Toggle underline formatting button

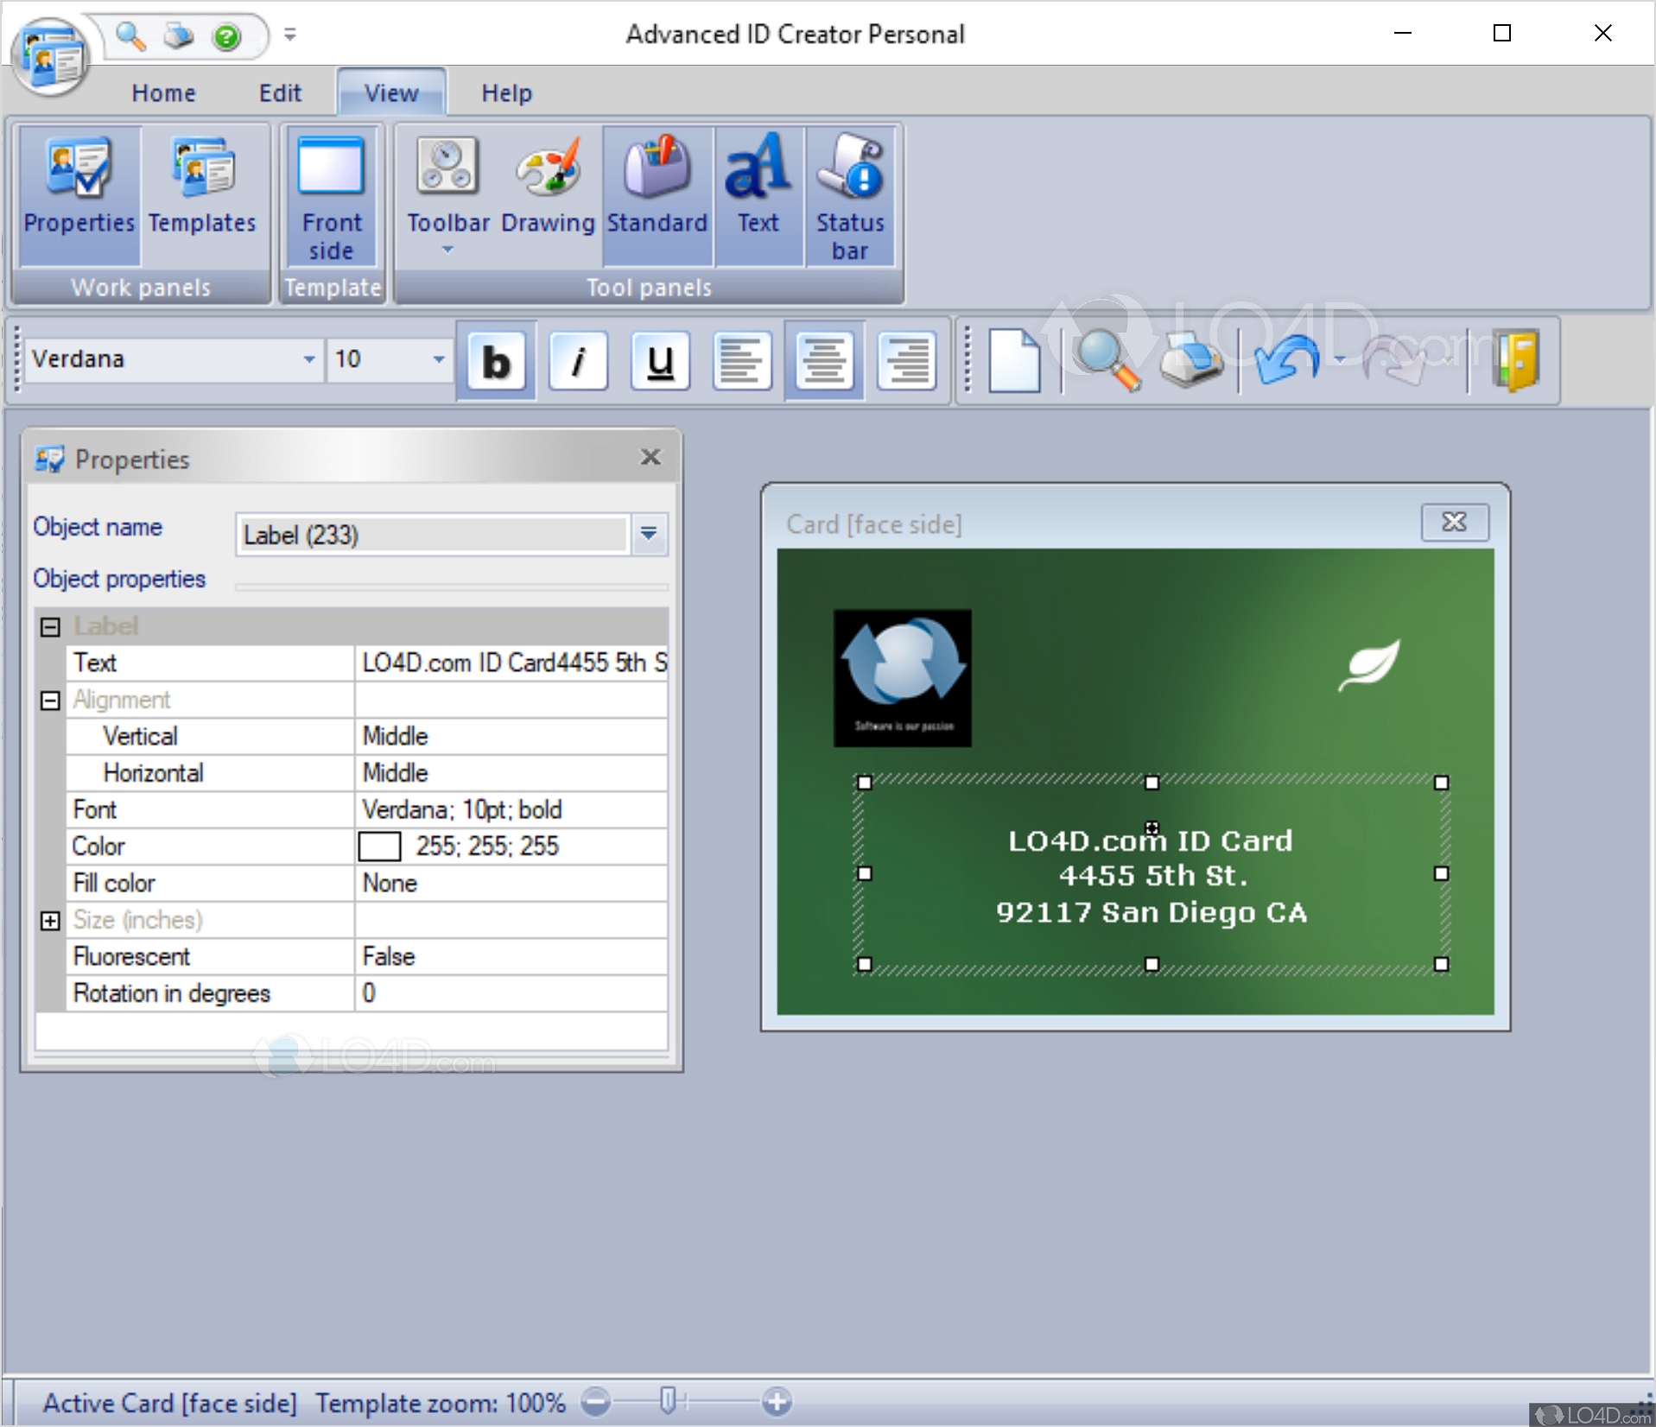click(x=660, y=361)
